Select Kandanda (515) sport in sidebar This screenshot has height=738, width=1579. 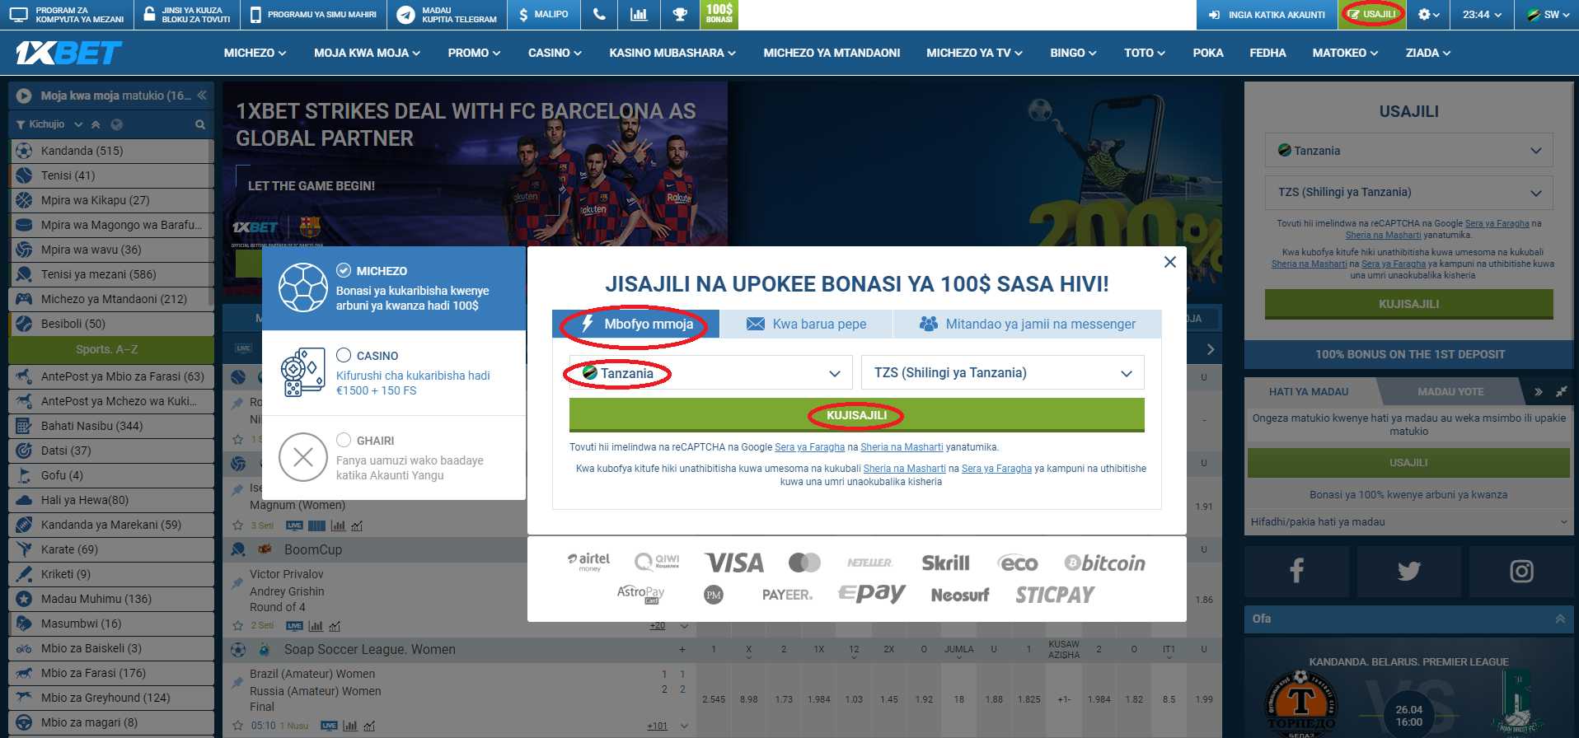111,151
